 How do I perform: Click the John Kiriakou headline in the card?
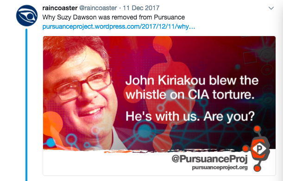192,87
